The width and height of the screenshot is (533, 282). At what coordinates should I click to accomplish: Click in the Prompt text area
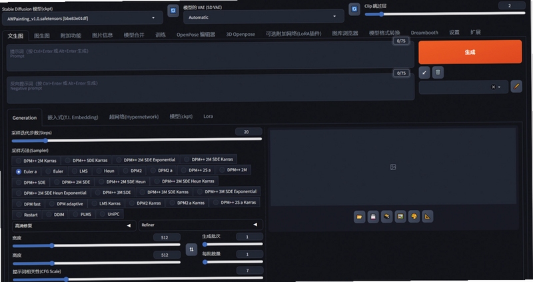tap(211, 57)
